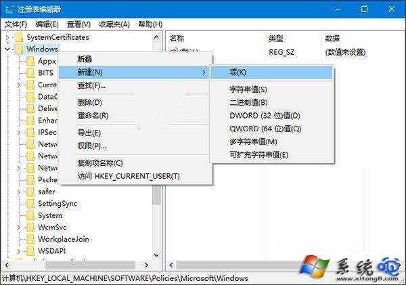Click the SystemCertificates folder icon
This screenshot has width=406, height=285.
(19, 37)
